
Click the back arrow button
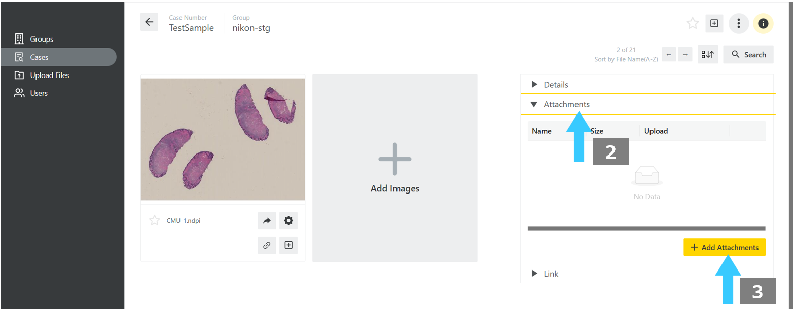click(149, 22)
